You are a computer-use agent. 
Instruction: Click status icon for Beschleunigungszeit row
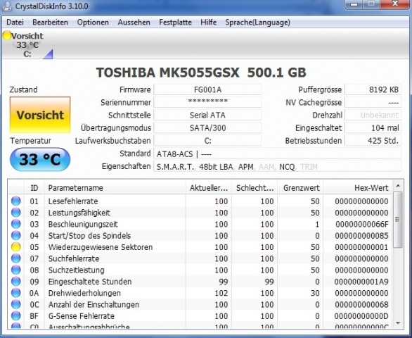point(15,224)
